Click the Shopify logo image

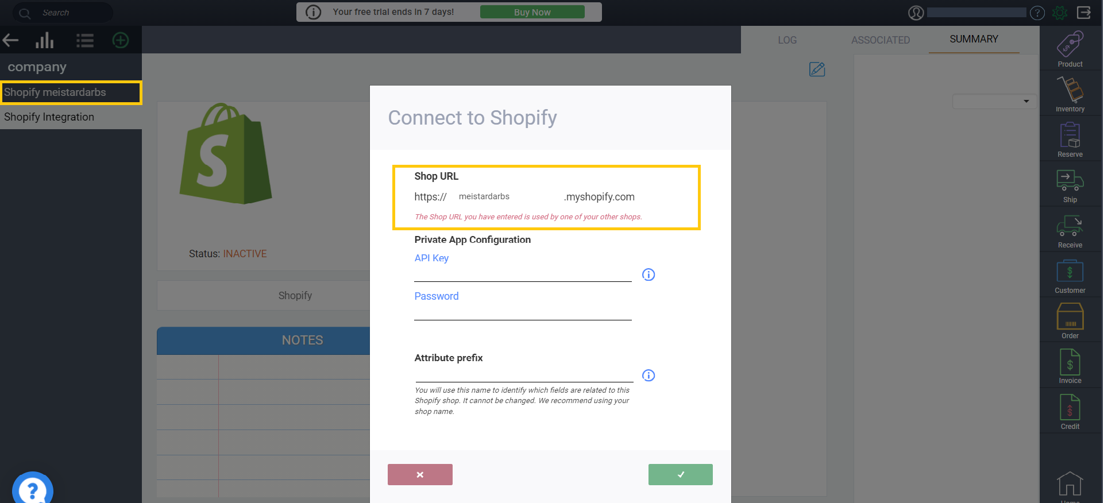[226, 154]
